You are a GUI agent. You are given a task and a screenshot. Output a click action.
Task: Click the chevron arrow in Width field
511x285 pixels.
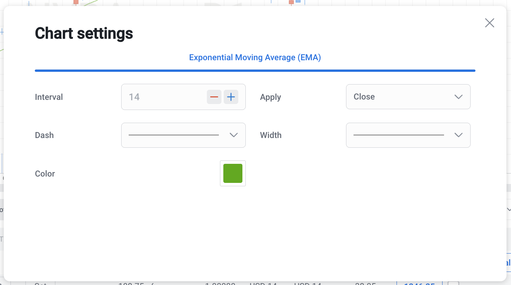458,135
